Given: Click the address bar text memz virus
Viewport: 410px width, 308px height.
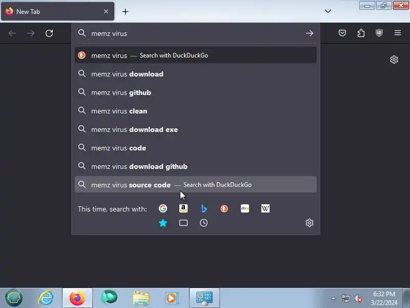Looking at the screenshot, I should pyautogui.click(x=109, y=33).
